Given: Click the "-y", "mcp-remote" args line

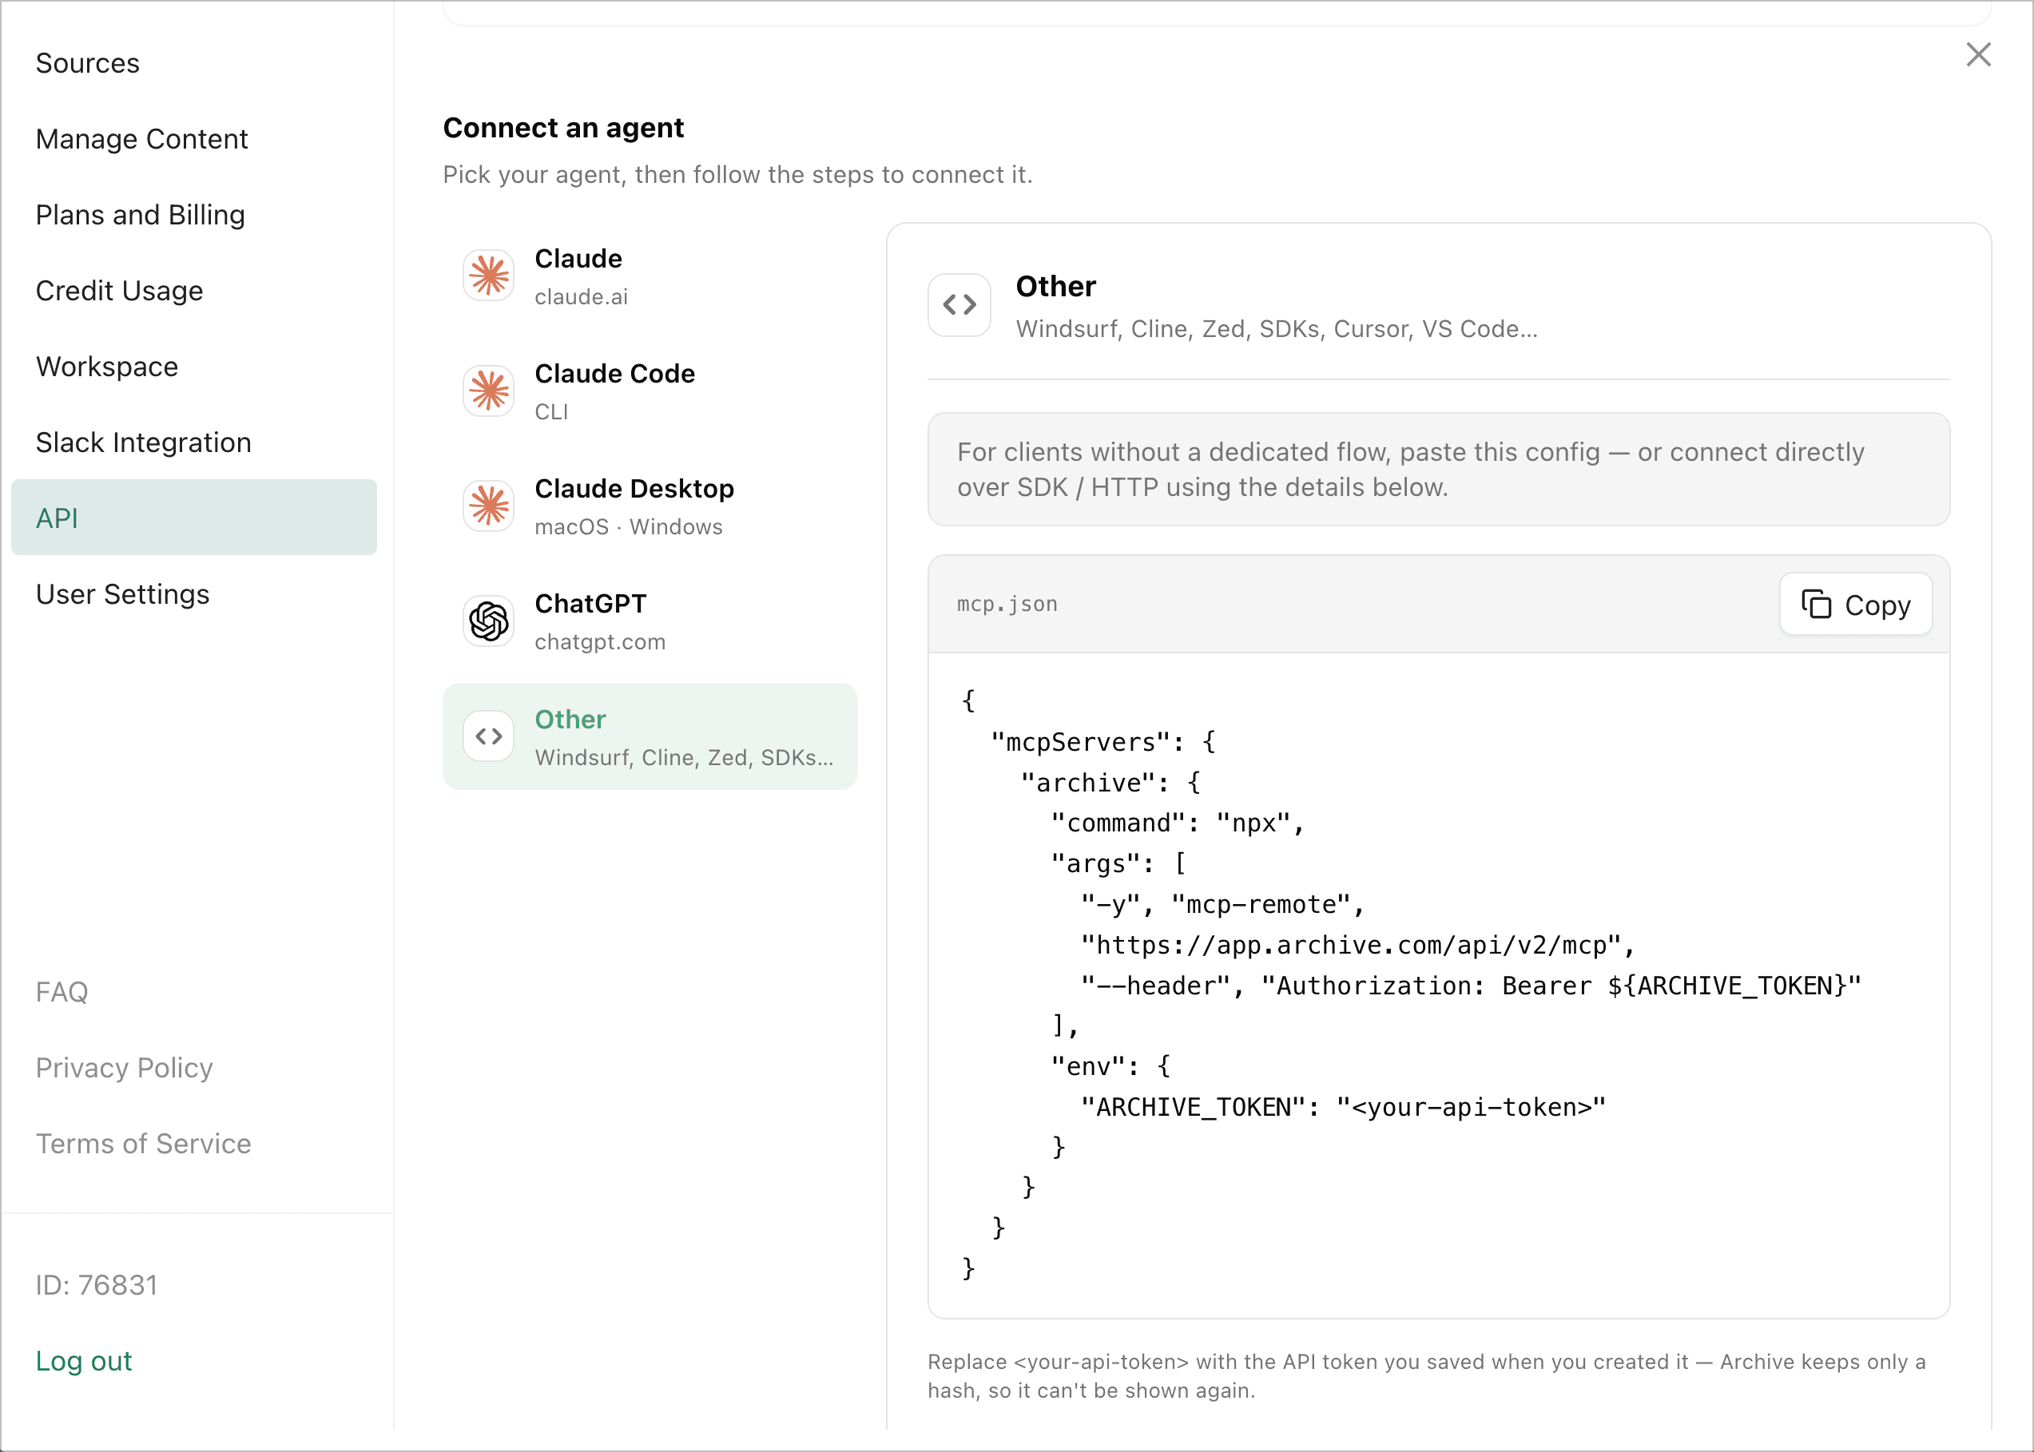Looking at the screenshot, I should [1223, 905].
